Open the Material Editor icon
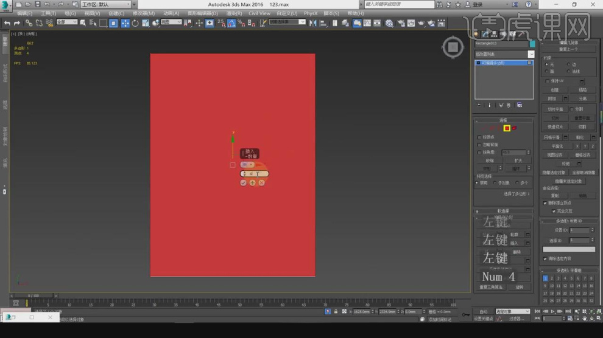This screenshot has height=338, width=603. 389,23
